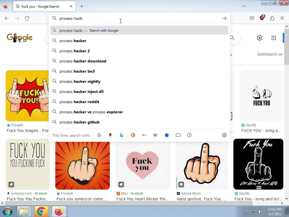Choose suggestion 'process hacker'
This screenshot has width=289, height=217.
139,41
